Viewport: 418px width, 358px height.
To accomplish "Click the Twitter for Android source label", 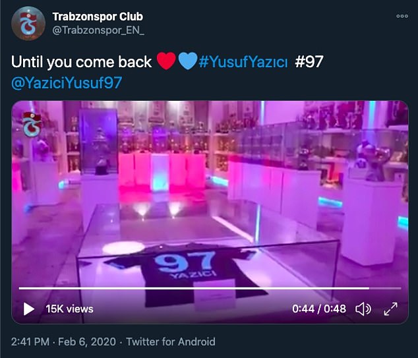I will click(x=171, y=342).
